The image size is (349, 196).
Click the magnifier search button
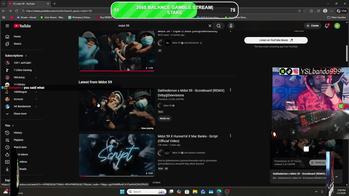[x=219, y=26]
